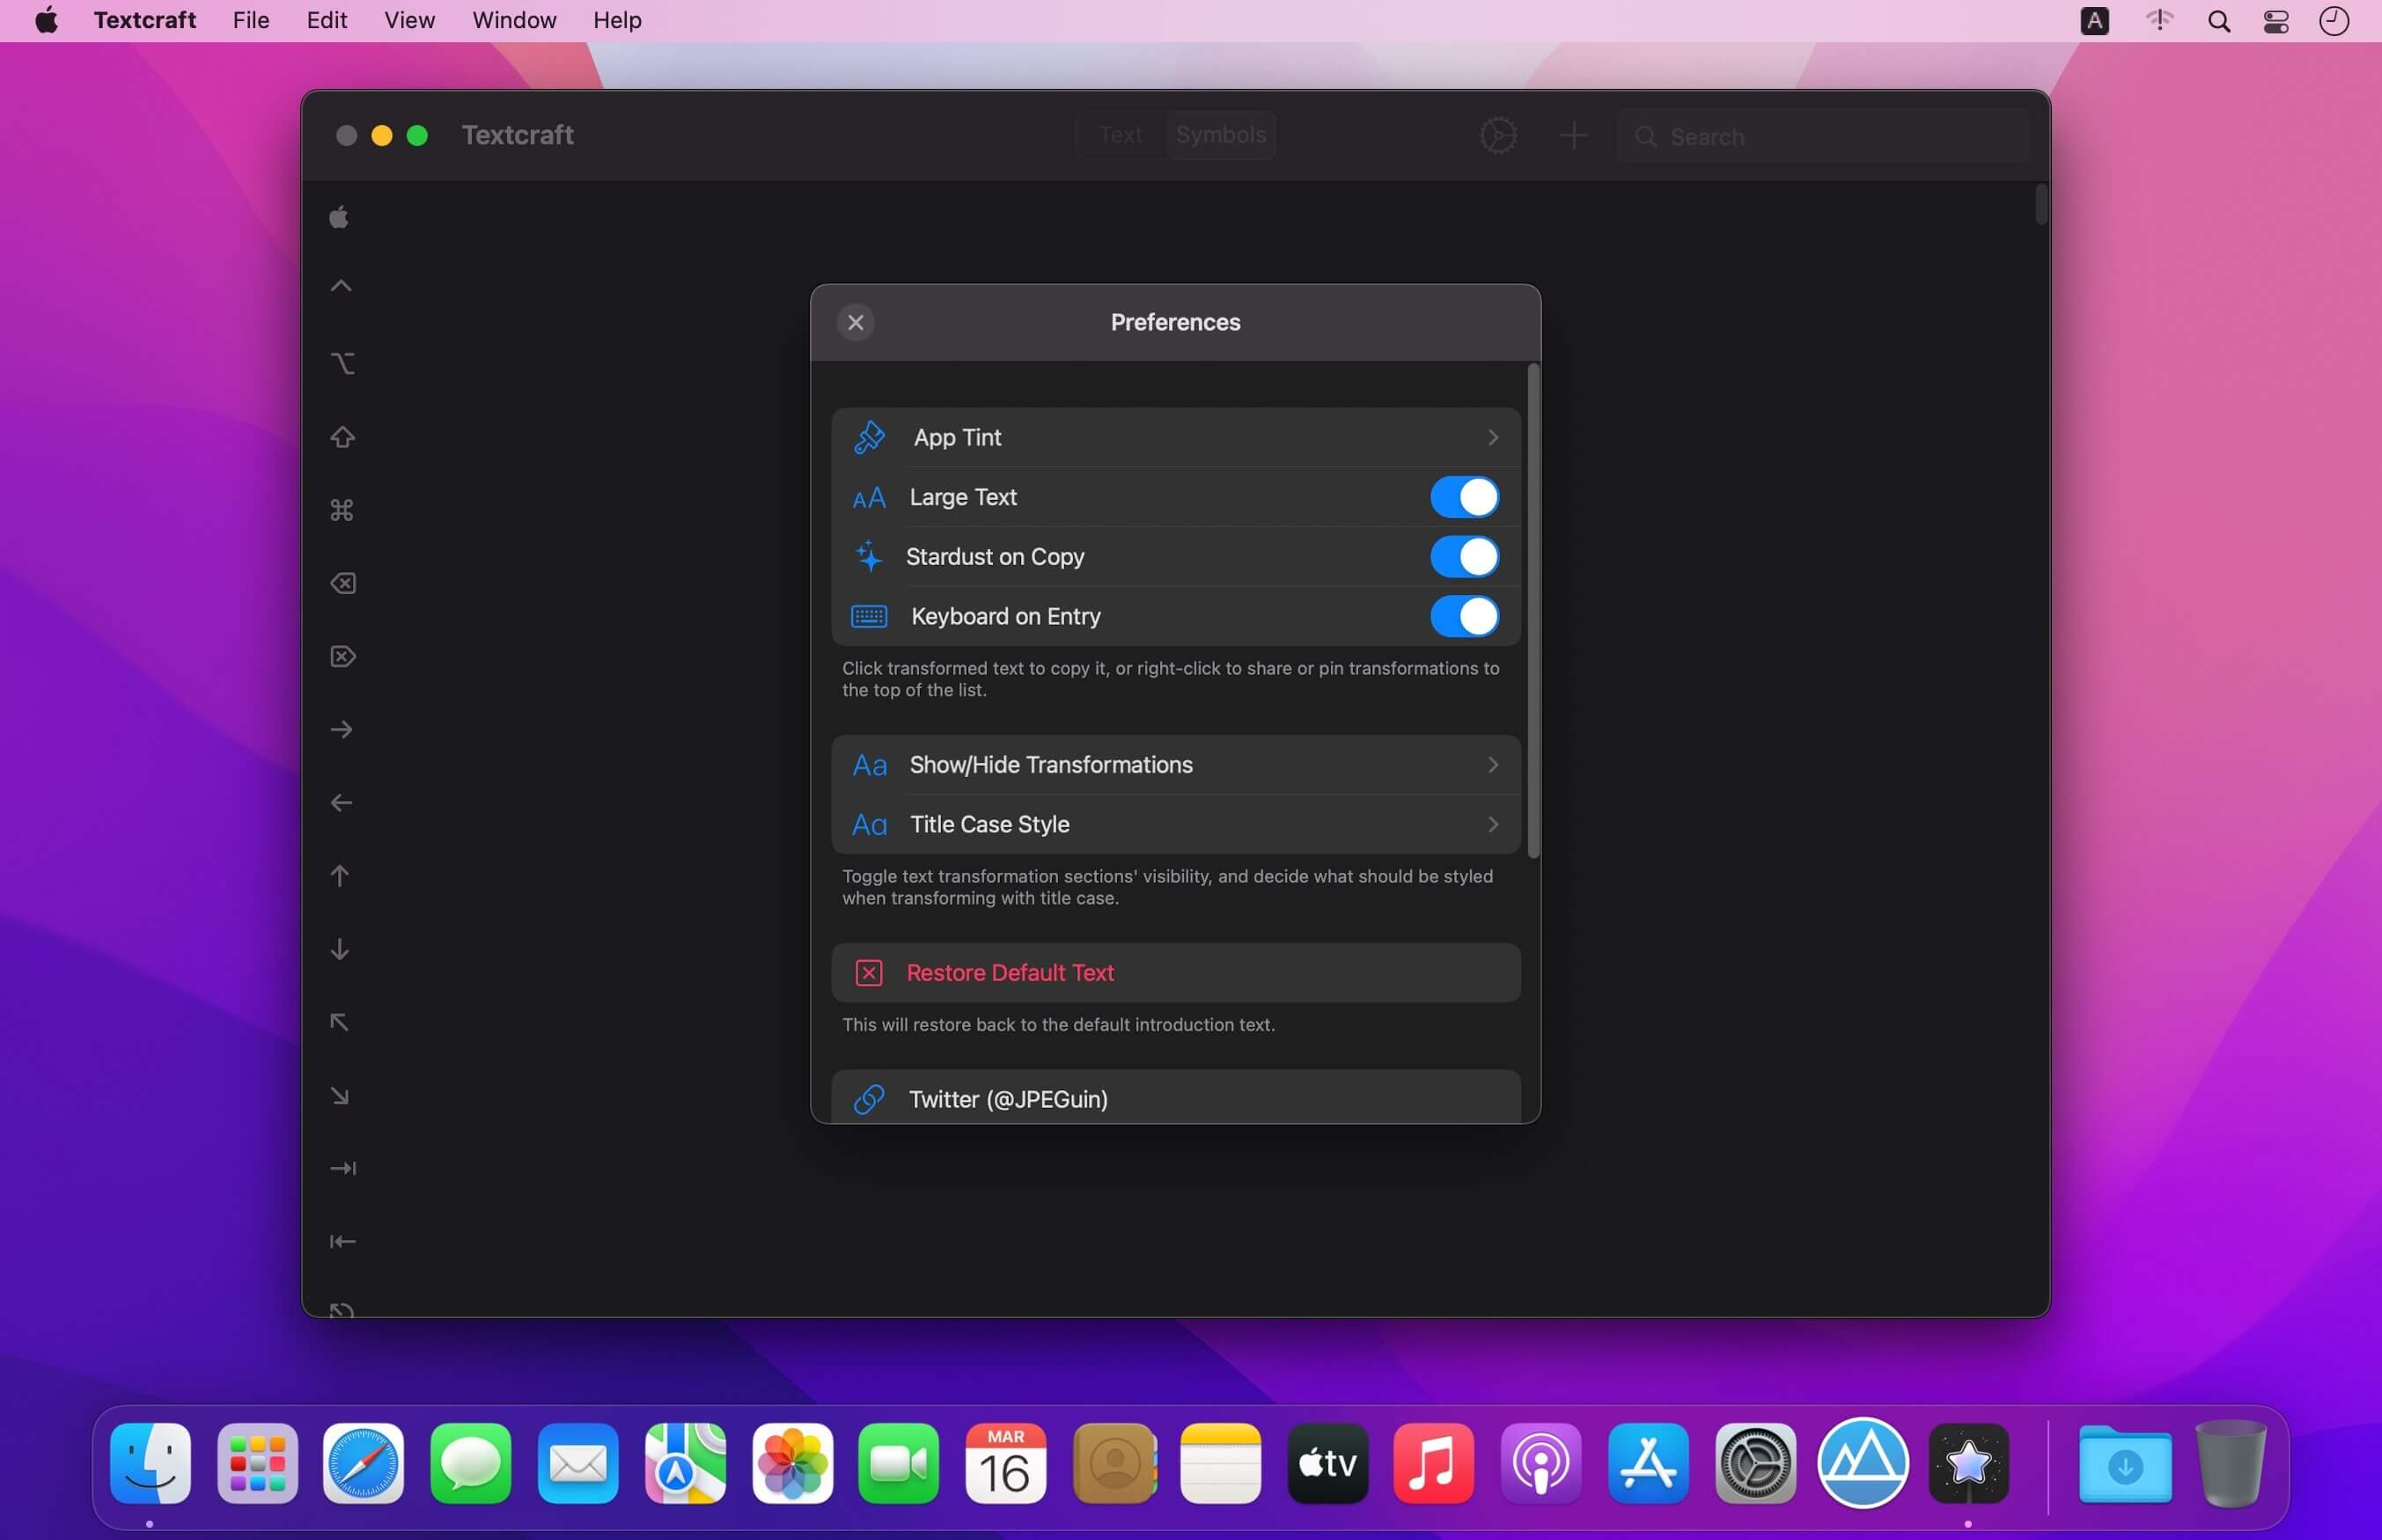Open Spotlight search in menu bar
Image resolution: width=2382 pixels, height=1540 pixels.
click(2218, 21)
